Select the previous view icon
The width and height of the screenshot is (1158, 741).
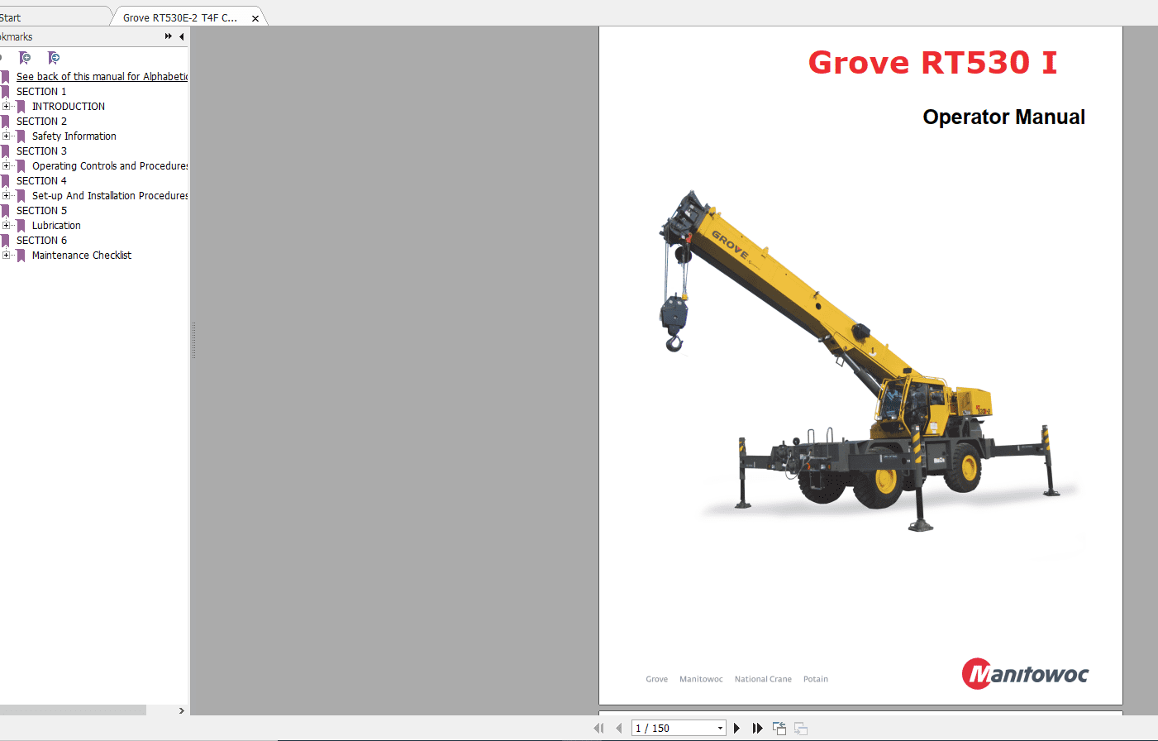[x=779, y=728]
